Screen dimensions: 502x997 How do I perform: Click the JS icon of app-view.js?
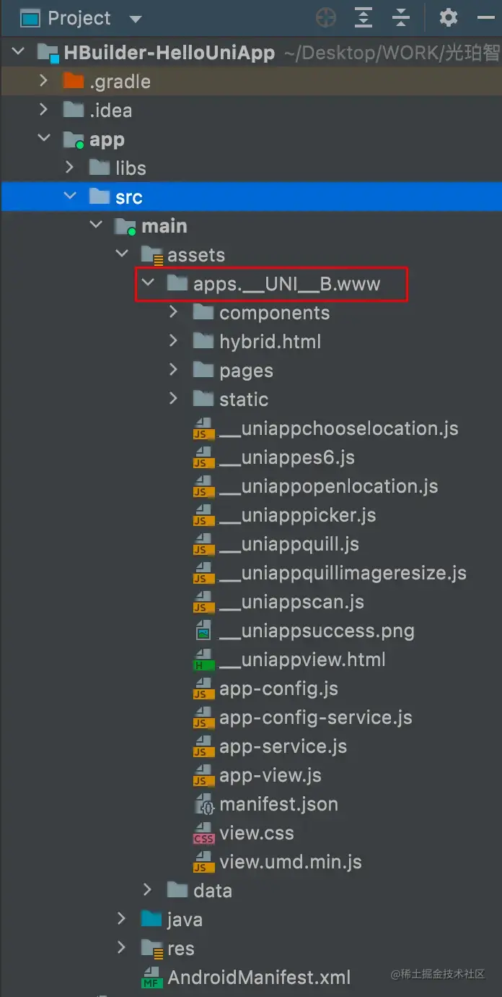[x=203, y=775]
